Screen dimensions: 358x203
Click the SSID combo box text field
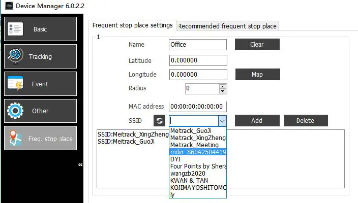(194, 120)
